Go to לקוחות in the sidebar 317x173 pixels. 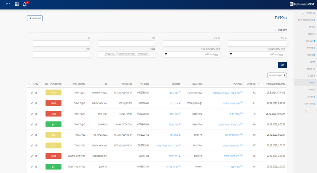[x=311, y=34]
